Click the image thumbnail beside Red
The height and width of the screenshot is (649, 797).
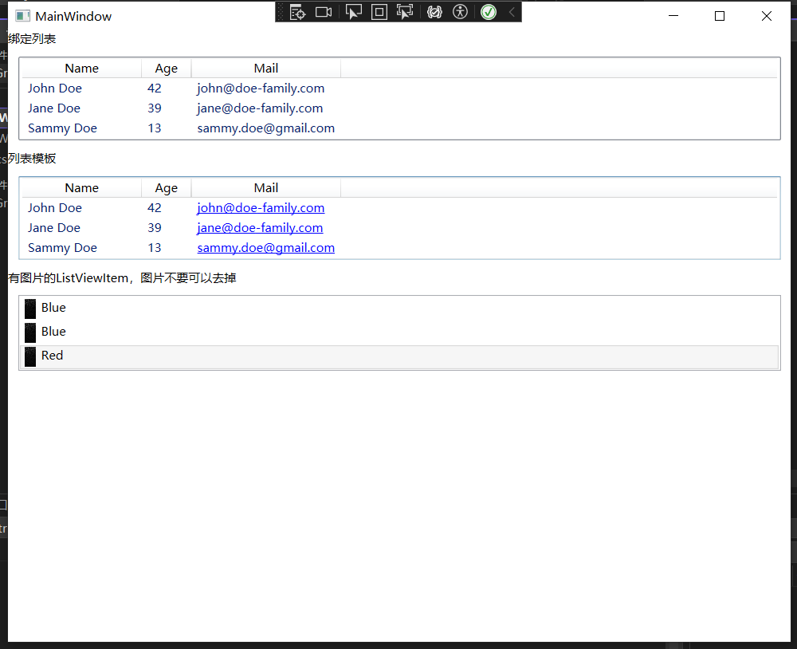pos(30,356)
